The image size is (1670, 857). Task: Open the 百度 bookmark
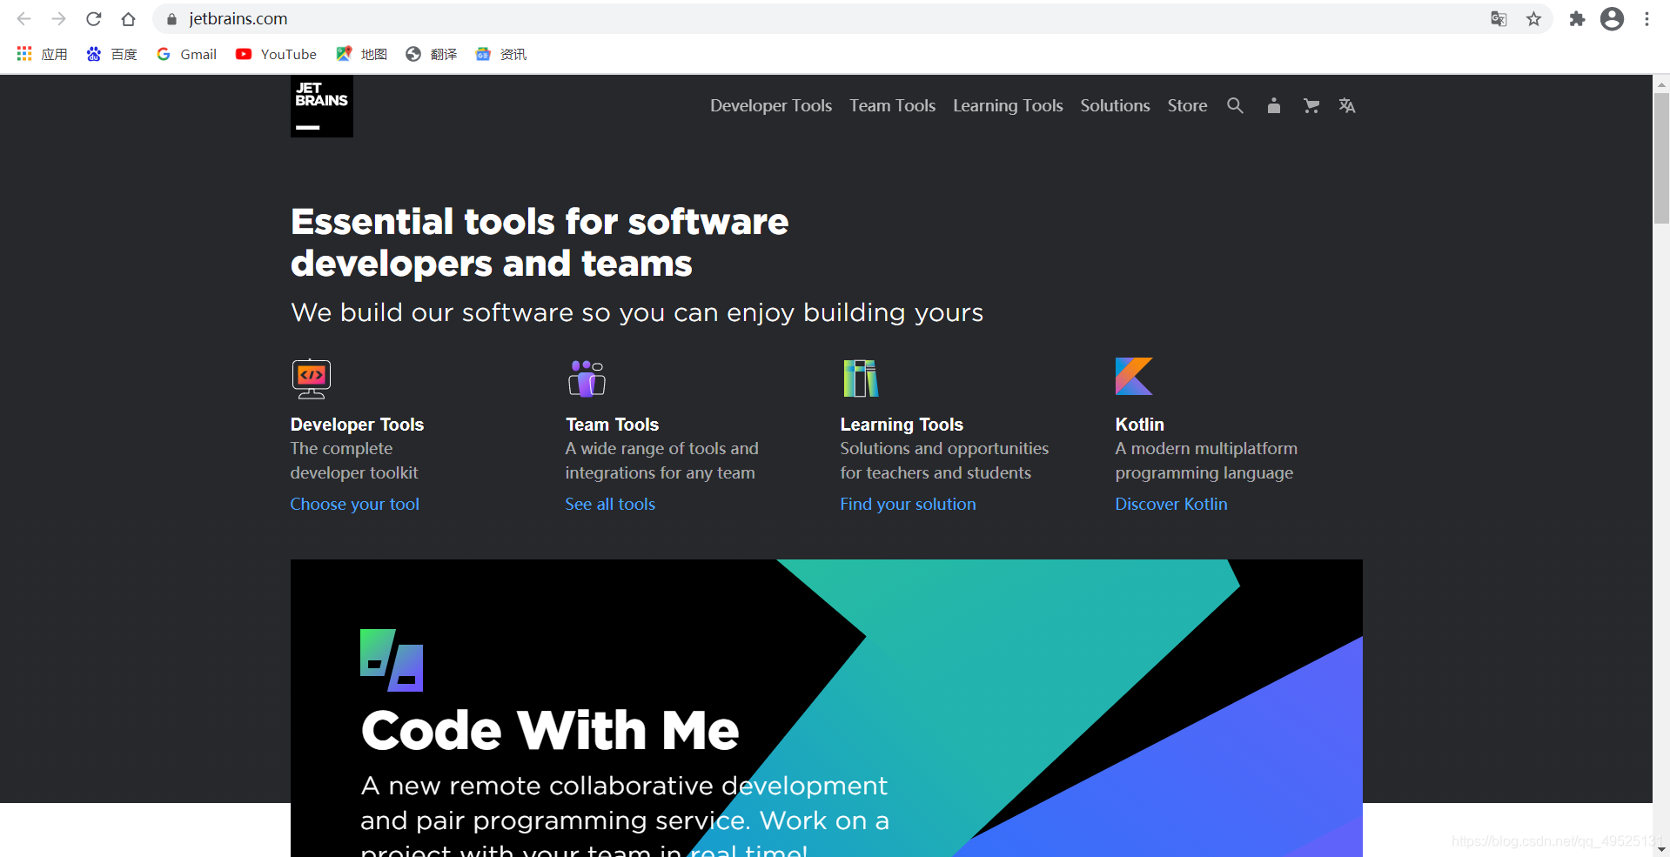[x=111, y=54]
